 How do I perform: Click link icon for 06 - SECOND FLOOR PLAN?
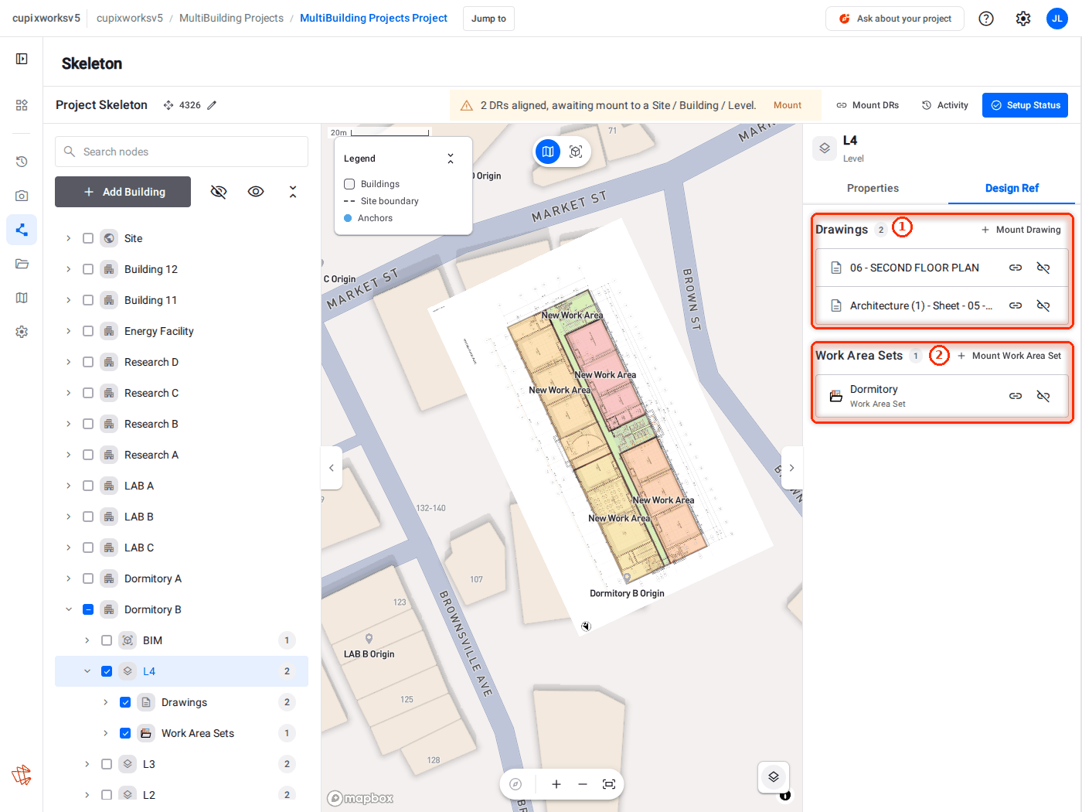[1016, 268]
